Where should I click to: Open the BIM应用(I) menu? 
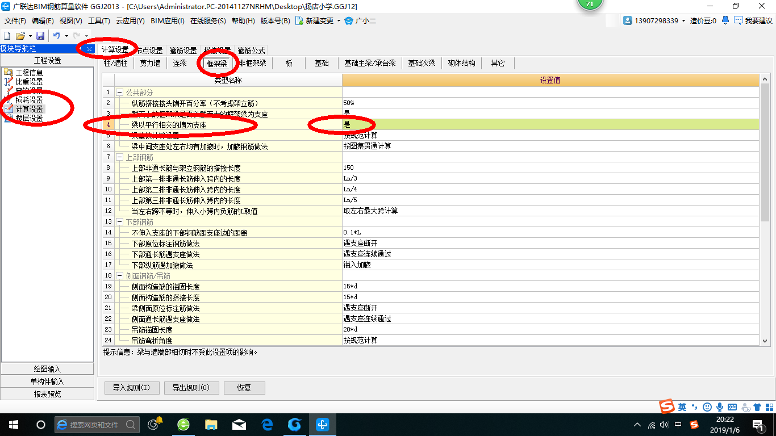pyautogui.click(x=168, y=21)
